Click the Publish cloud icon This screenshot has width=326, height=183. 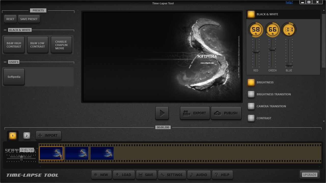tap(218, 113)
